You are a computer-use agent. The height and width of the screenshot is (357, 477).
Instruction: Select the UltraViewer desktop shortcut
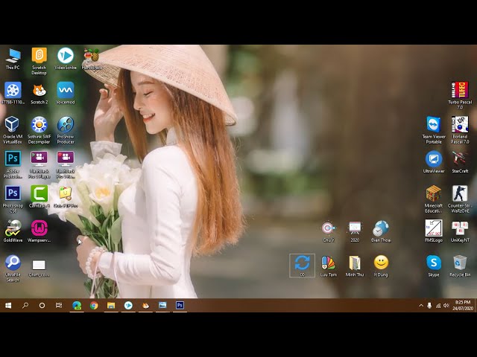434,159
